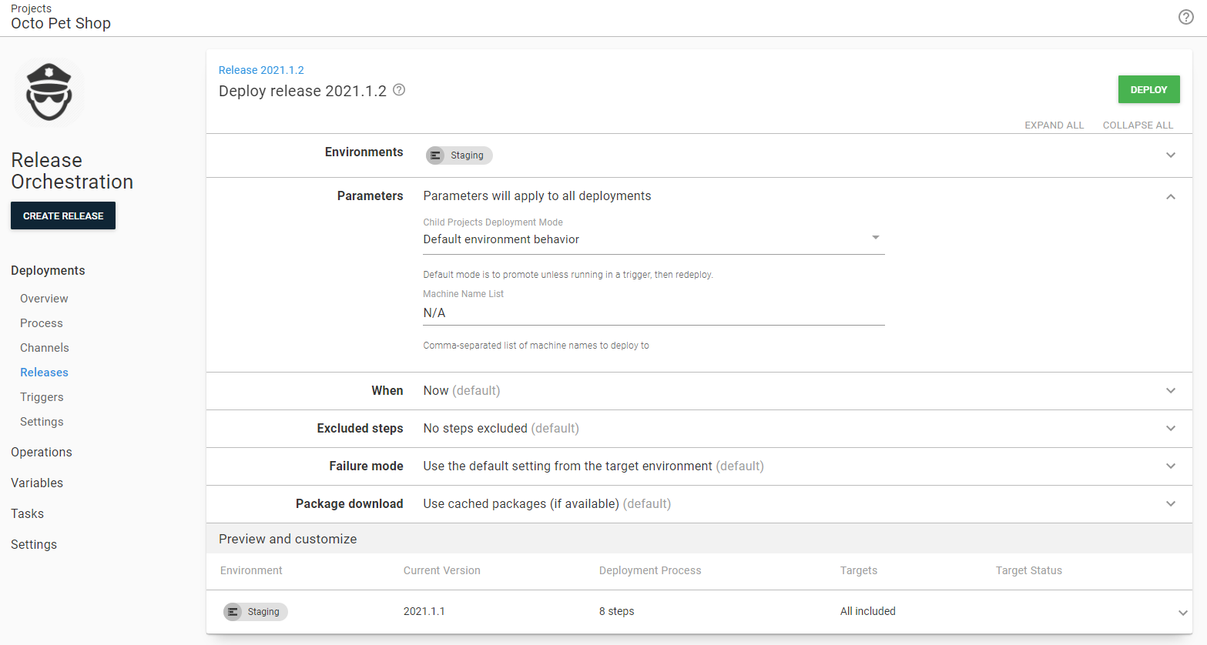Click help icon beside Deploy release 2021.1.2

coord(399,90)
